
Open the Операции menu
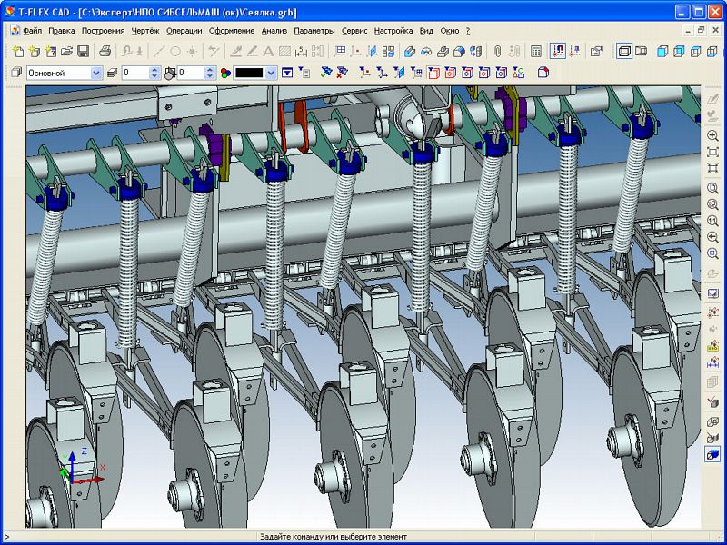pyautogui.click(x=184, y=31)
